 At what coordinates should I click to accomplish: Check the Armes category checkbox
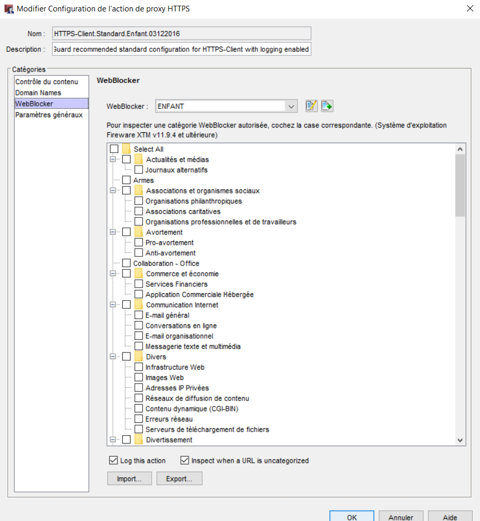pyautogui.click(x=126, y=180)
